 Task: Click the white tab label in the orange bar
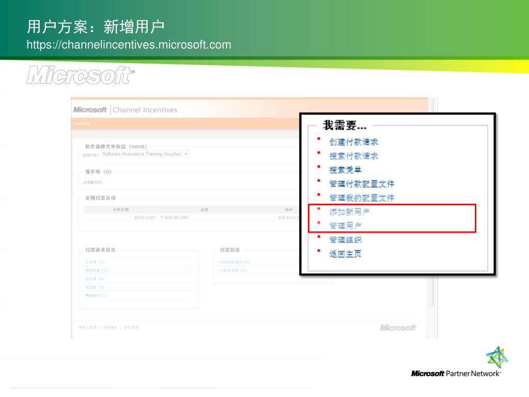point(81,124)
